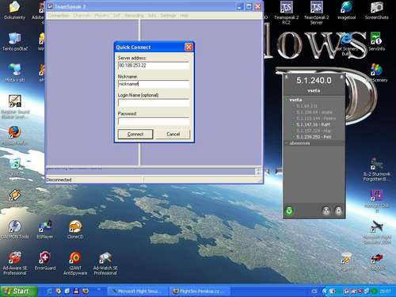This screenshot has height=297, width=396.
Task: Minimize the TeamSpeak 2 window
Action: coord(240,7)
